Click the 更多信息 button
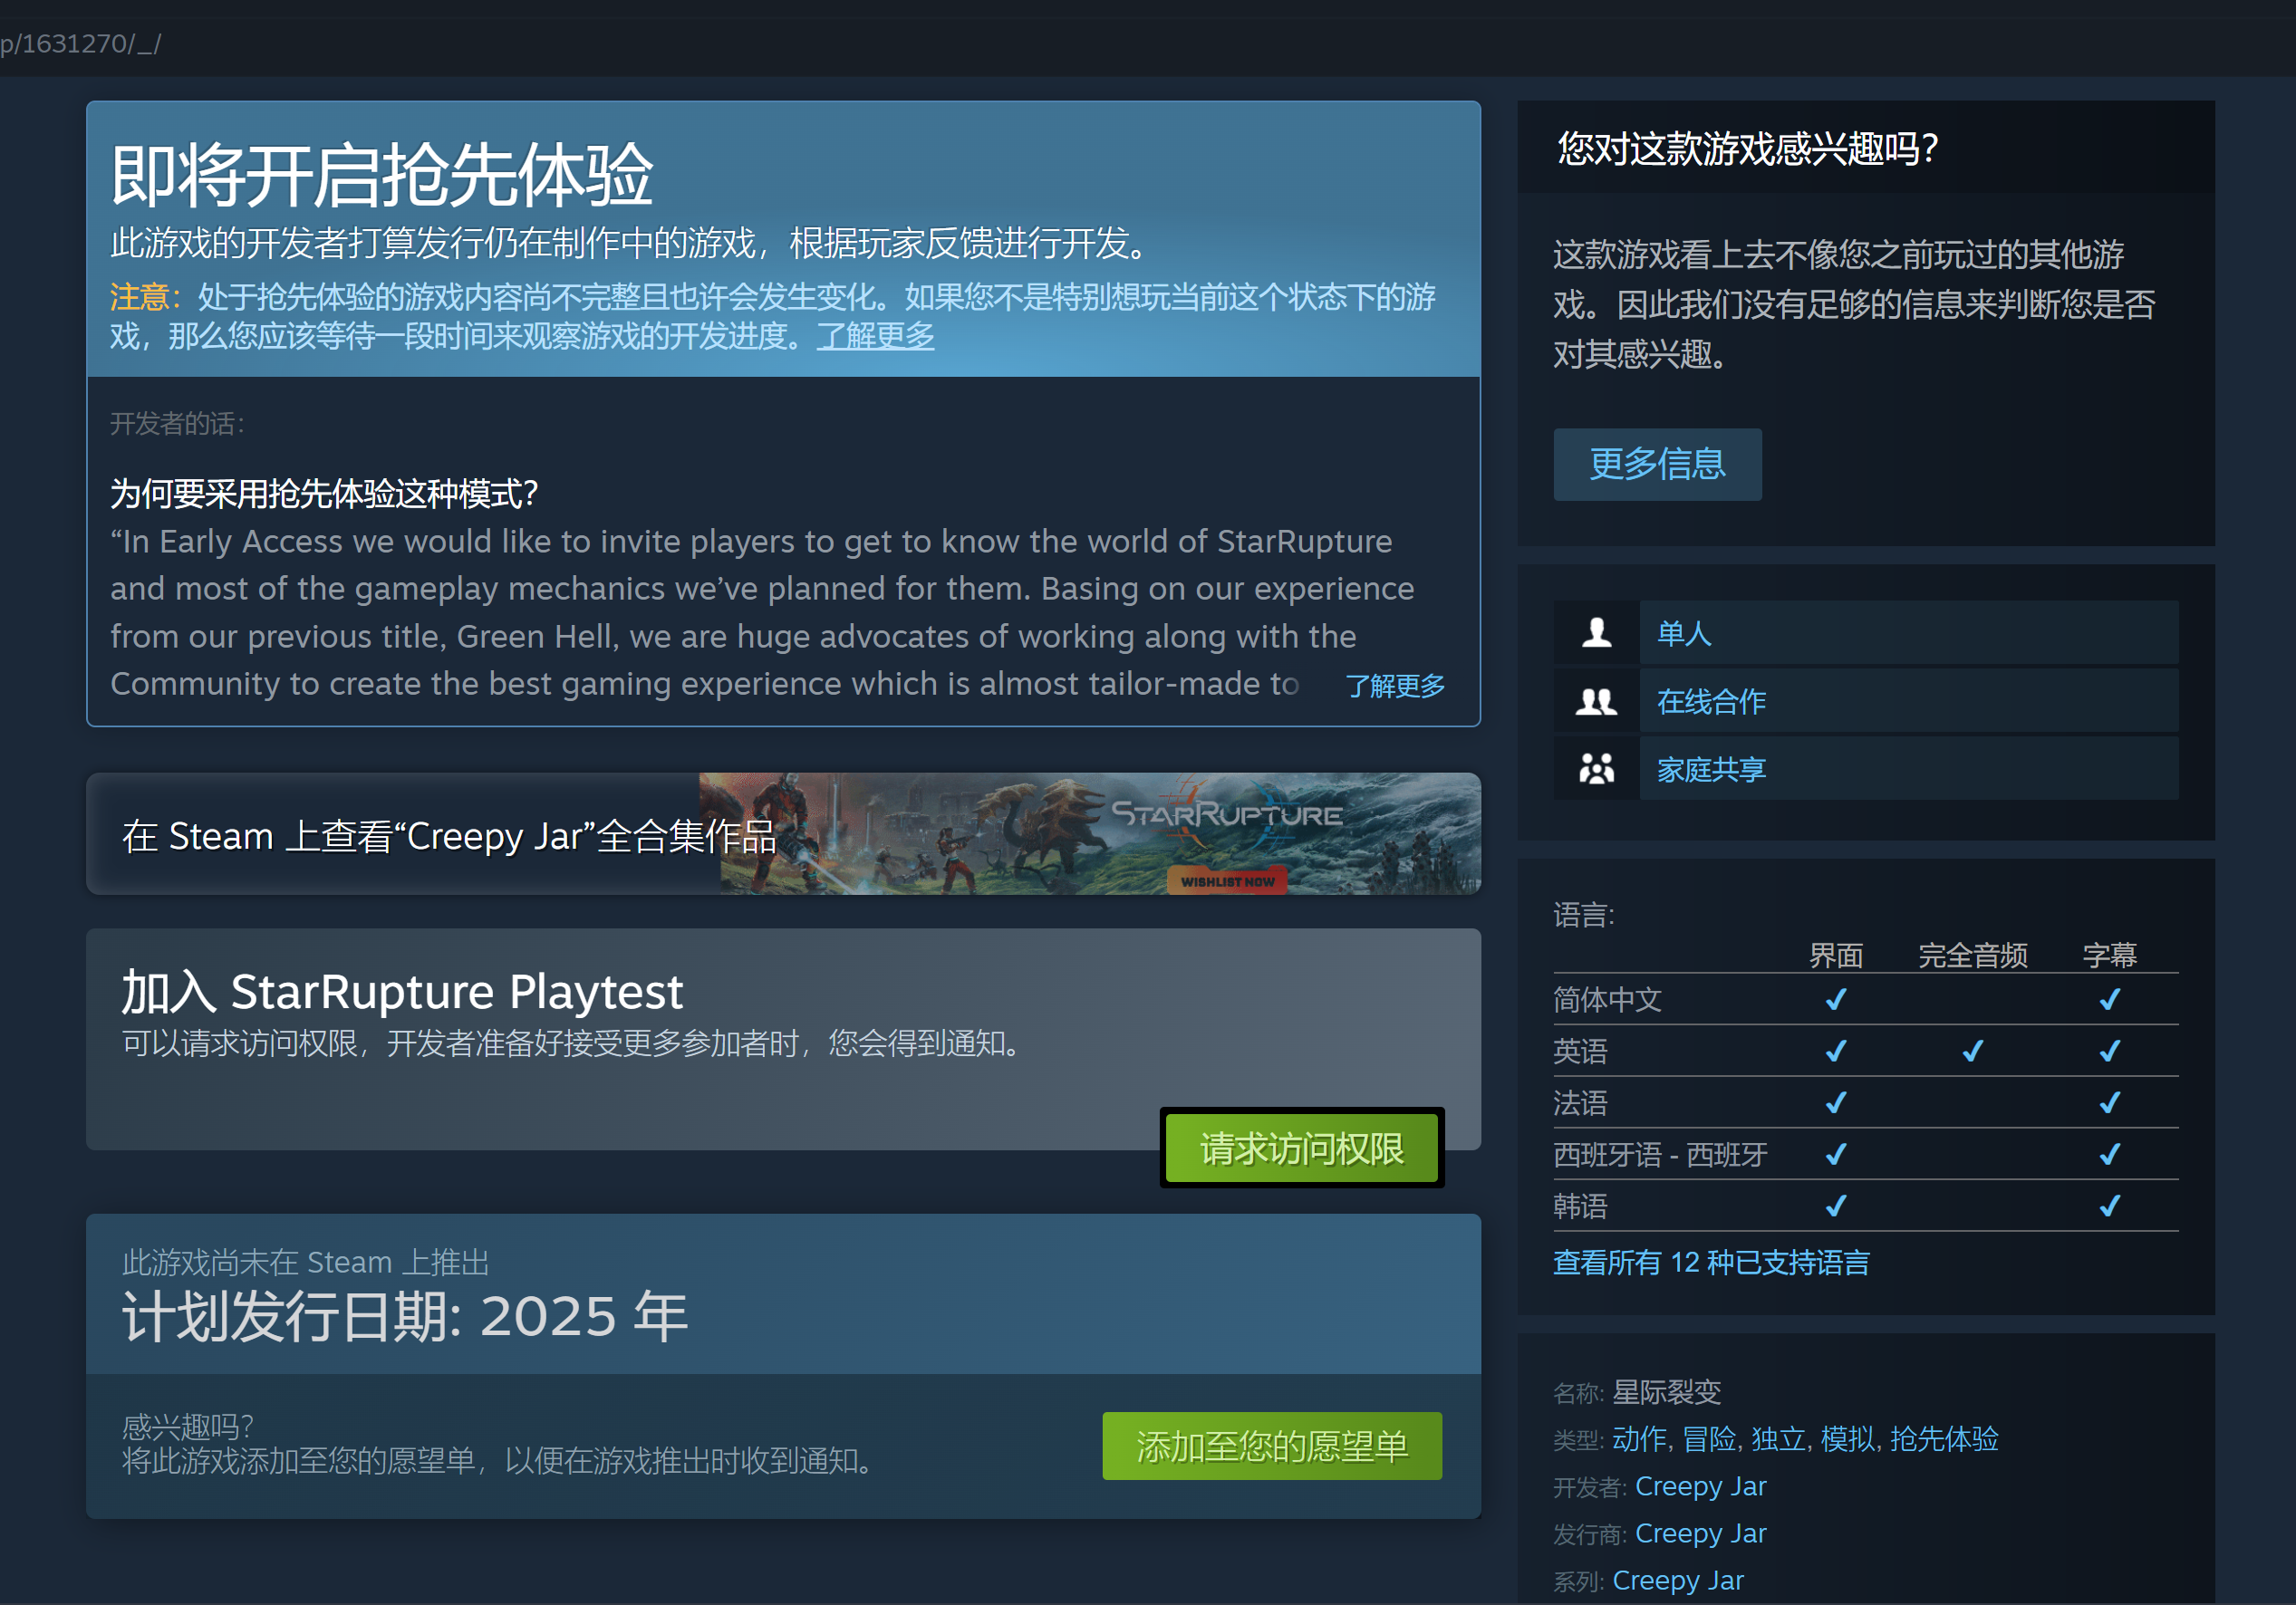The image size is (2296, 1605). click(1657, 464)
